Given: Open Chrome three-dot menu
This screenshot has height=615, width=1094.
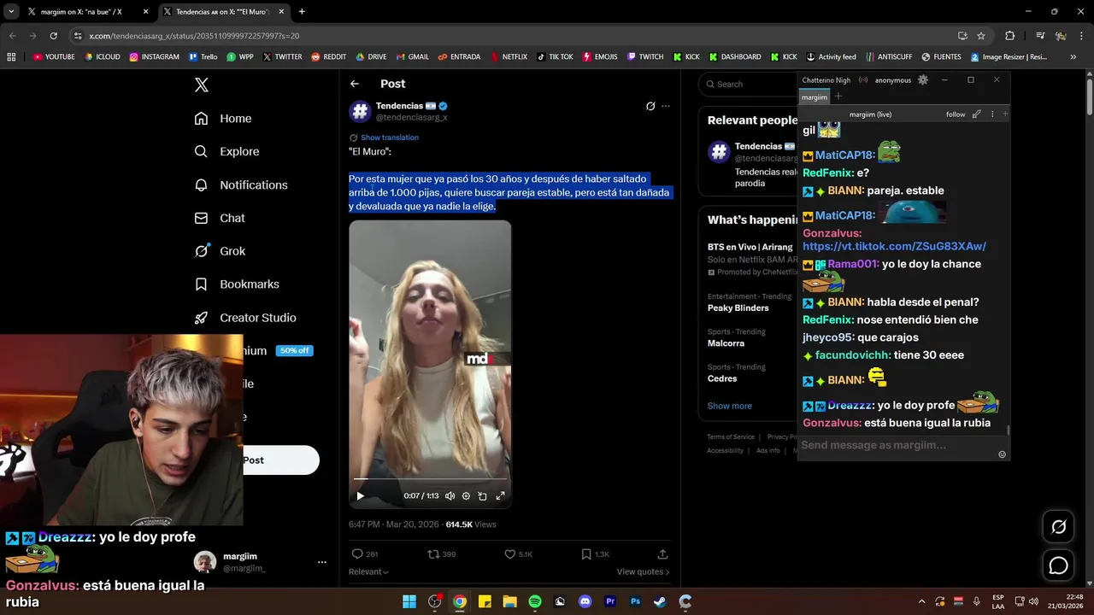Looking at the screenshot, I should [1082, 36].
